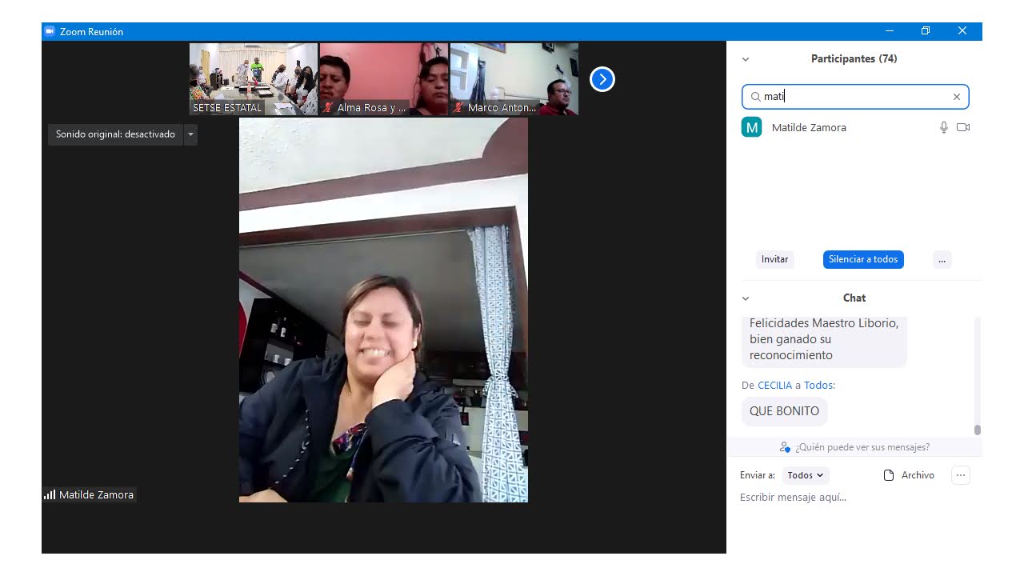Click the Enviar a: label

pos(758,475)
